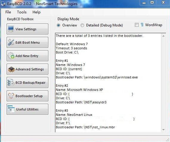The width and height of the screenshot is (170, 142).
Task: Open BCD Backup/Repair
Action: (27, 83)
